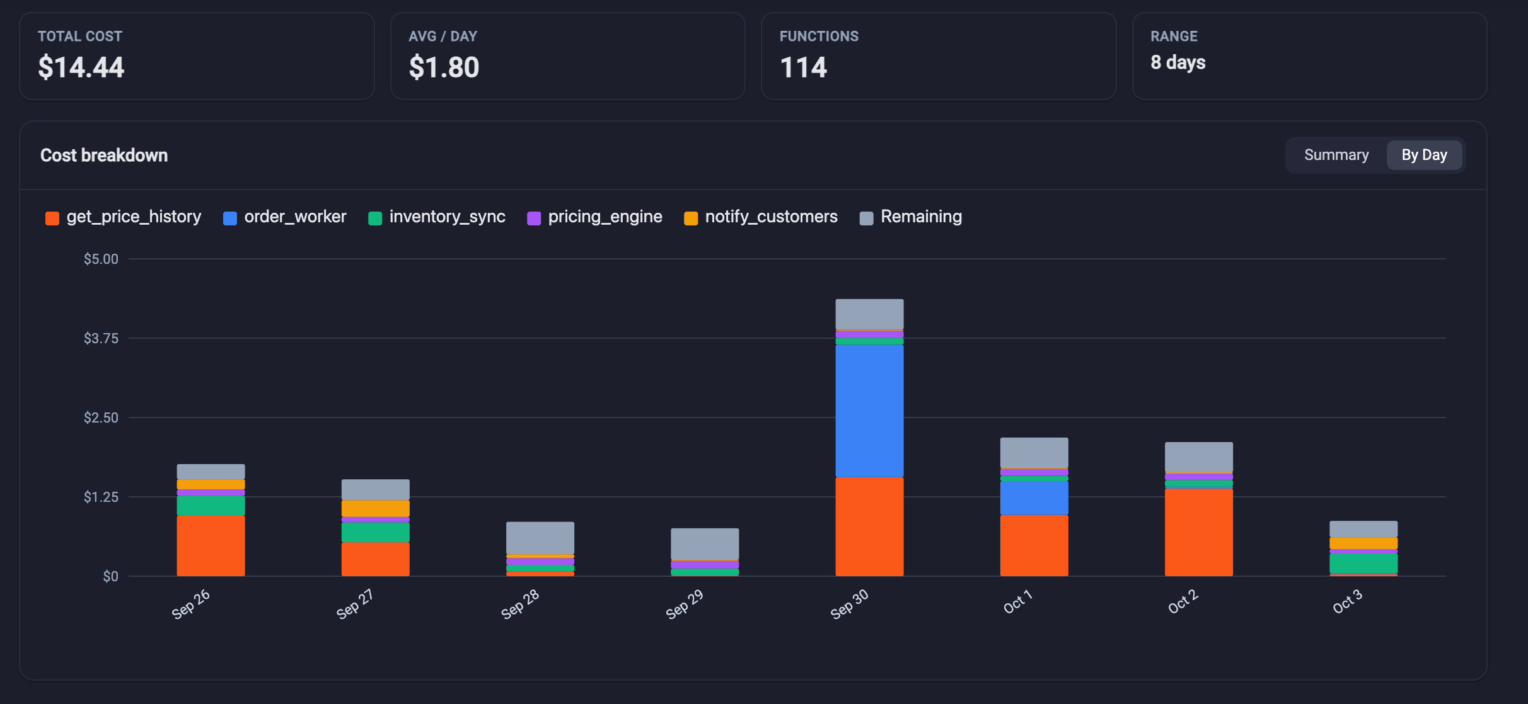Screen dimensions: 1528x704
Task: Click the $5.00 y-axis label
Action: click(x=101, y=259)
